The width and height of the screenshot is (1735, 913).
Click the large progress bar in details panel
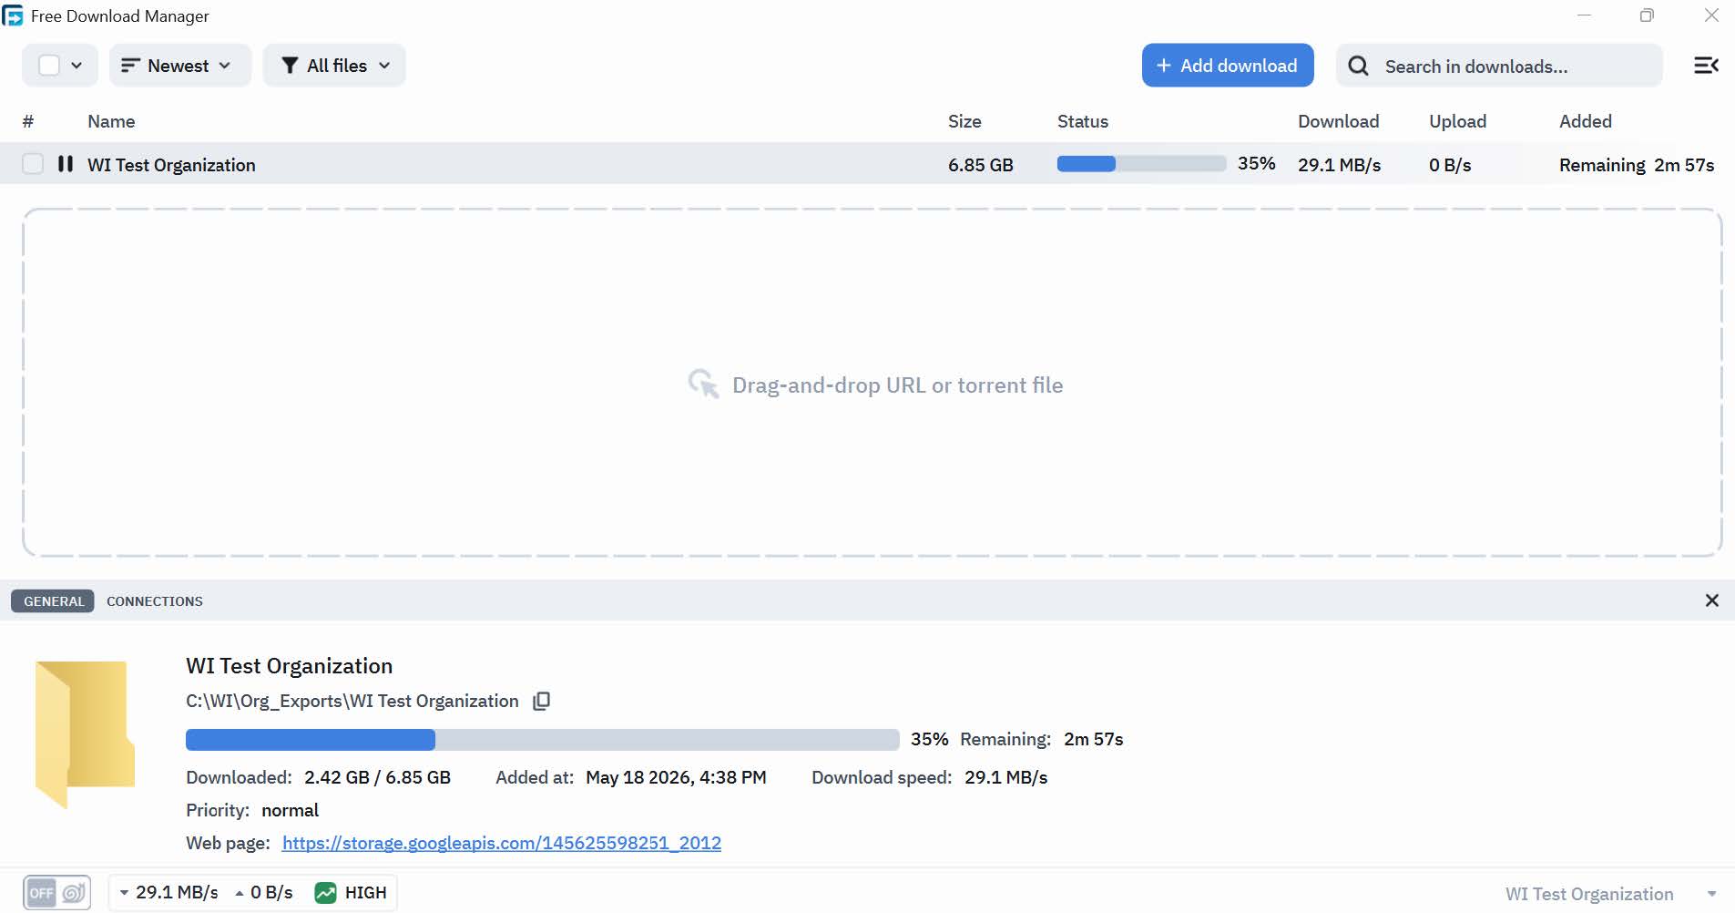click(x=542, y=739)
